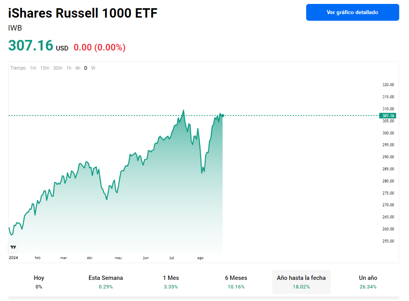The width and height of the screenshot is (409, 301).
Task: Open the Ver gráfico detallado button
Action: point(352,12)
